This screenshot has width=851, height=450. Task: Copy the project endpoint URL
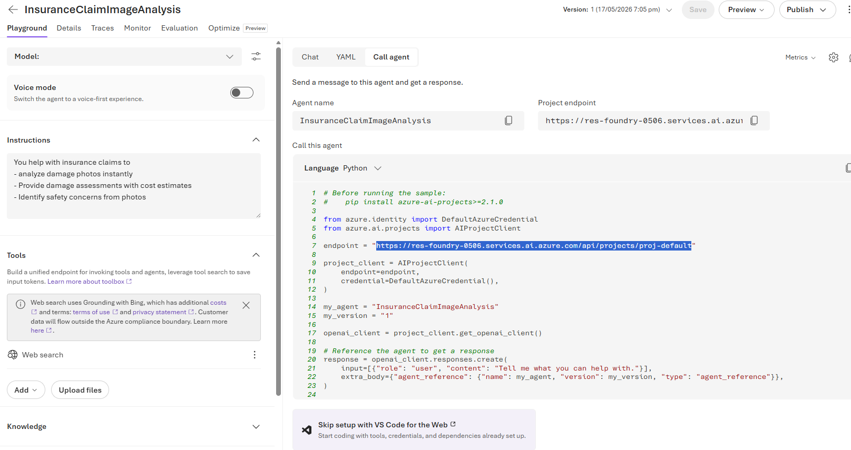point(754,121)
